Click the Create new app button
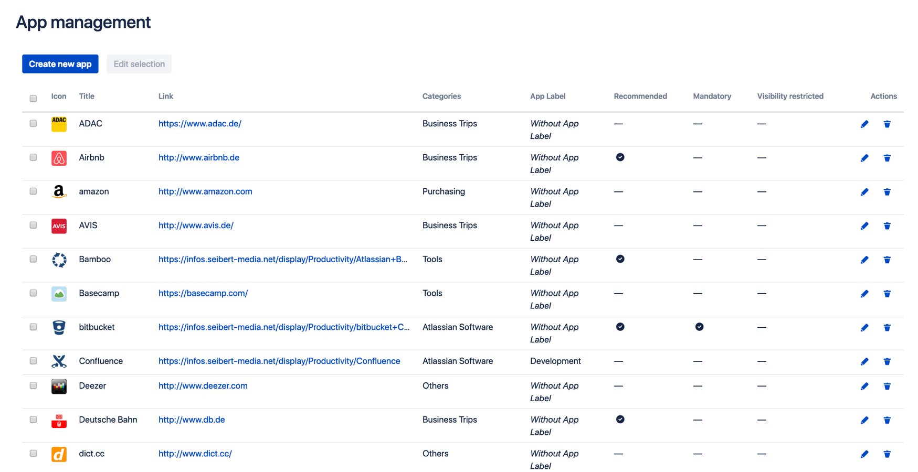The height and width of the screenshot is (472, 918). pyautogui.click(x=60, y=64)
